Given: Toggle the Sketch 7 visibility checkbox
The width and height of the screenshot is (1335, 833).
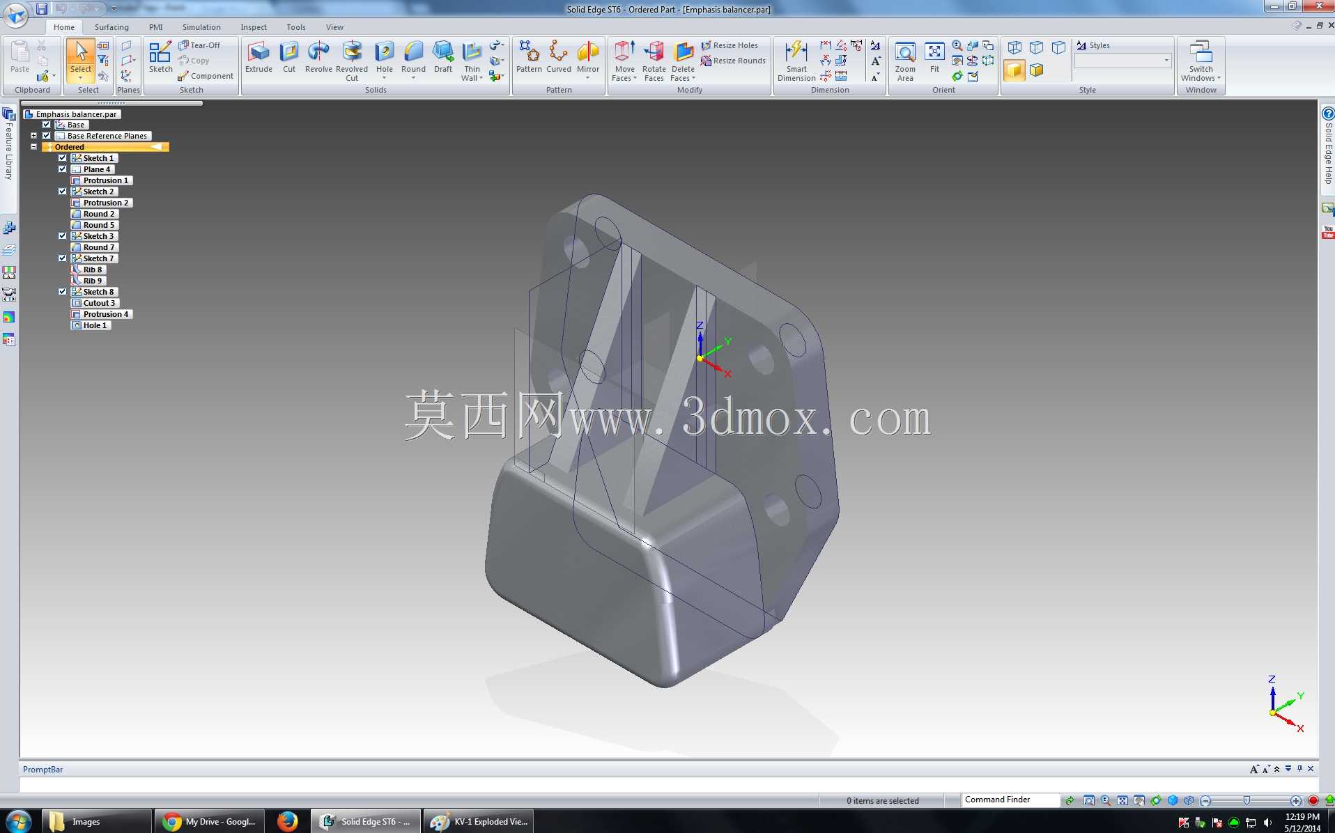Looking at the screenshot, I should (62, 258).
